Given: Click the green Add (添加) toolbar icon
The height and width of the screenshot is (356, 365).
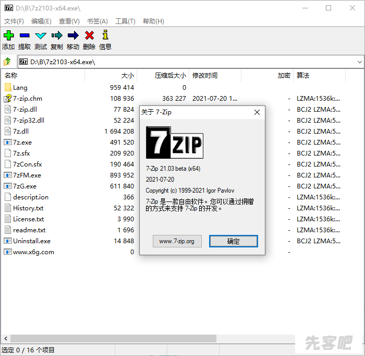Looking at the screenshot, I should 8,35.
